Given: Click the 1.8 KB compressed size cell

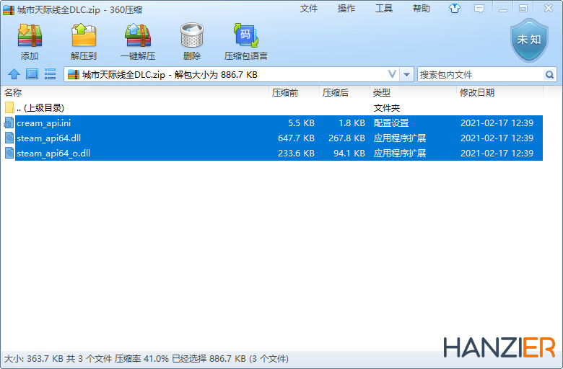Looking at the screenshot, I should point(352,123).
